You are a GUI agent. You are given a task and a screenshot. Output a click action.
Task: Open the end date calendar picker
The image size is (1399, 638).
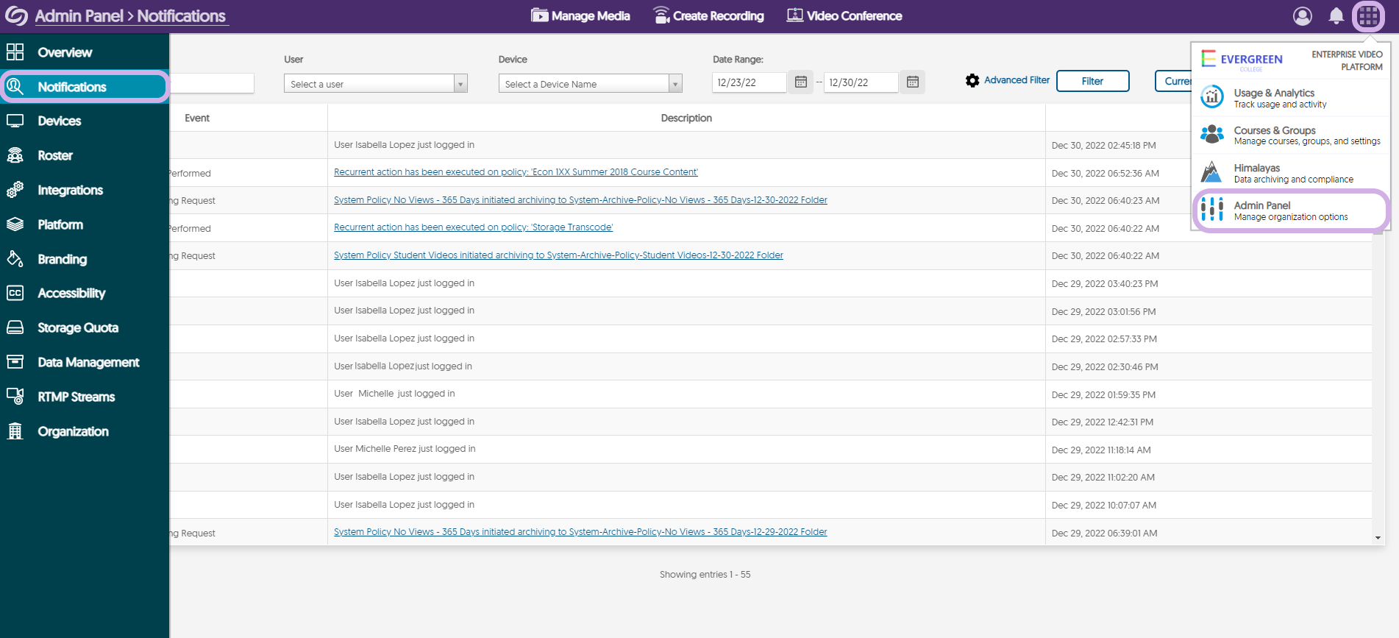point(912,82)
